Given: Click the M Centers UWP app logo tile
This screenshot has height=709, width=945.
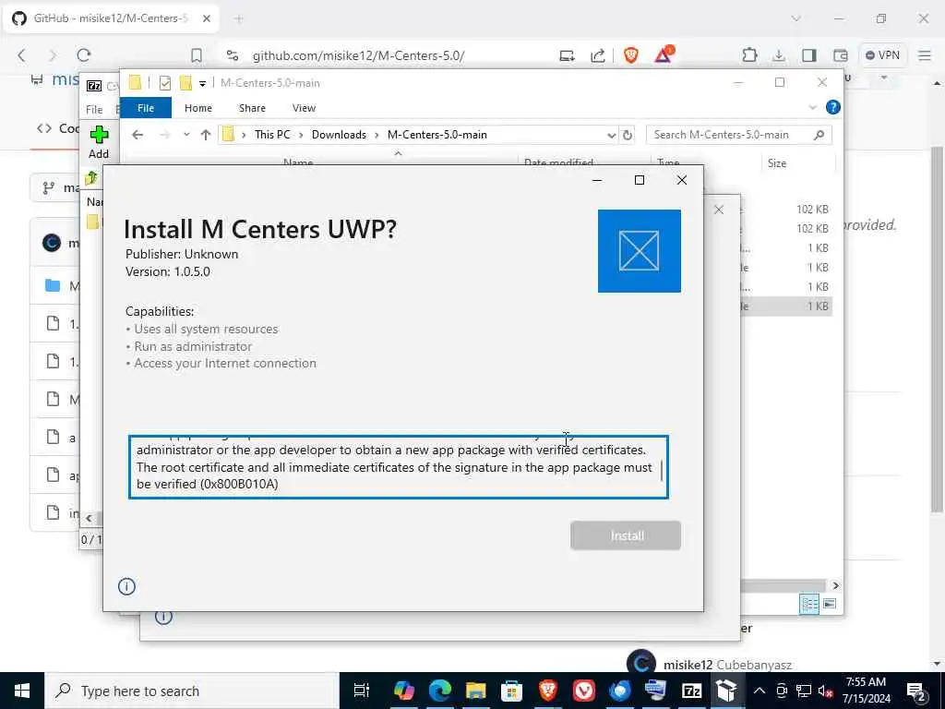Looking at the screenshot, I should click(640, 251).
